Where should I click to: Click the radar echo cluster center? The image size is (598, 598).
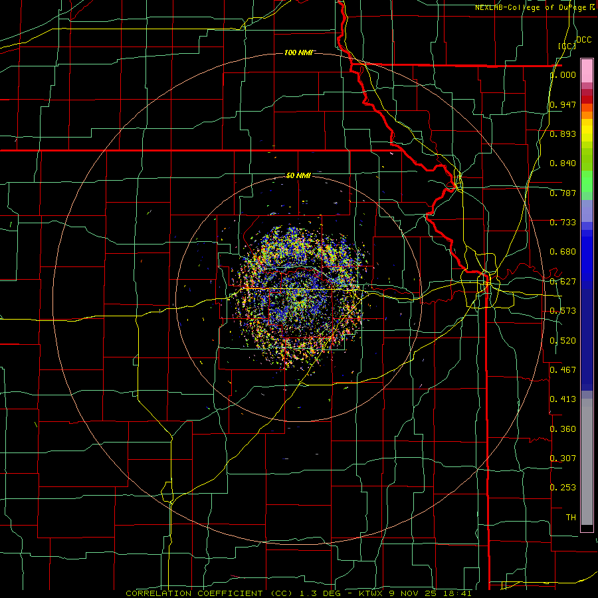[x=298, y=298]
